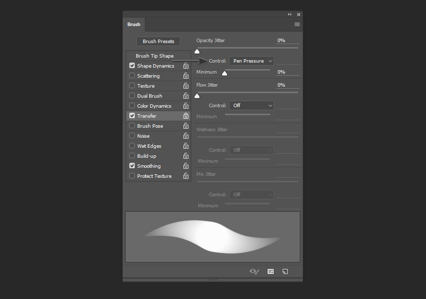Open the Transfer options row label
The width and height of the screenshot is (426, 299).
[147, 116]
